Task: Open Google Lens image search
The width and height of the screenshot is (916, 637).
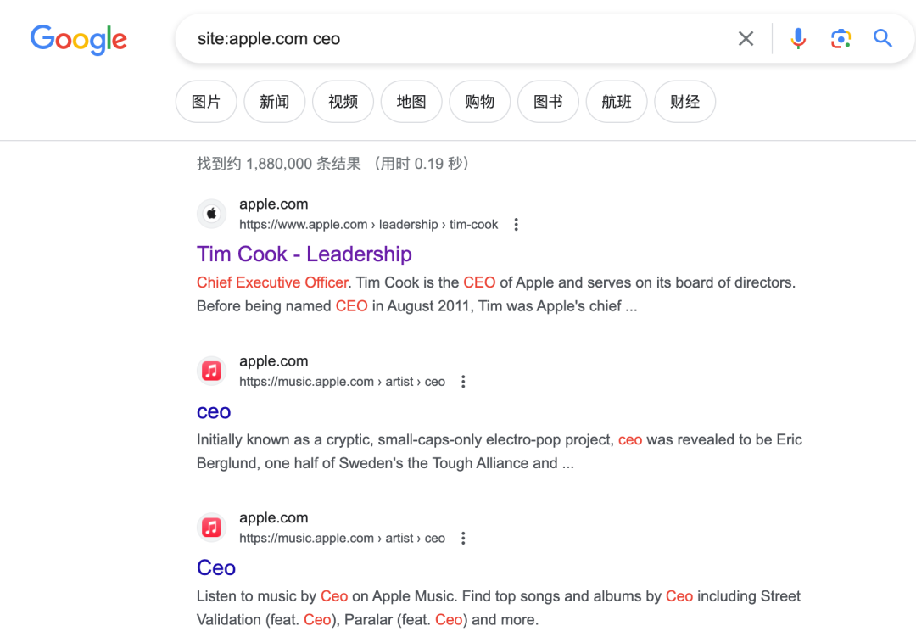Action: (840, 39)
